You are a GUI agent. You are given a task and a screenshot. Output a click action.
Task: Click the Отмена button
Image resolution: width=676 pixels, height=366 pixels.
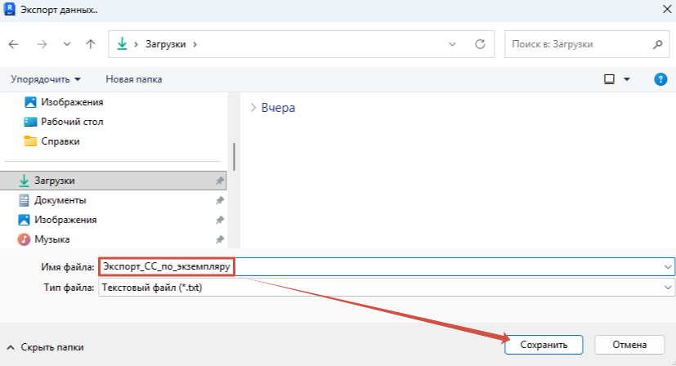pos(629,345)
